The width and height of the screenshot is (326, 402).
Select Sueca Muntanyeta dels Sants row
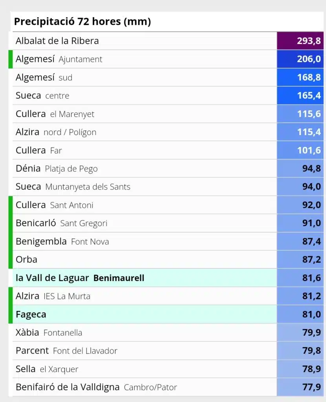(x=73, y=186)
